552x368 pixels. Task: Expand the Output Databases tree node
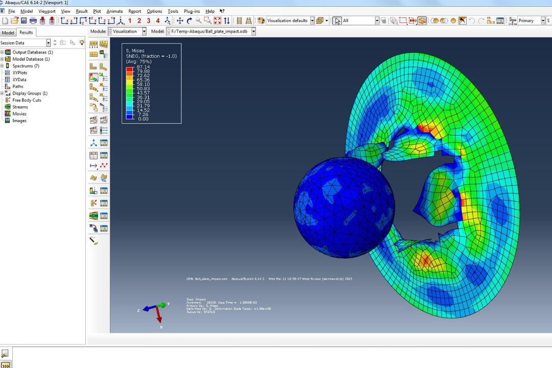click(2, 52)
